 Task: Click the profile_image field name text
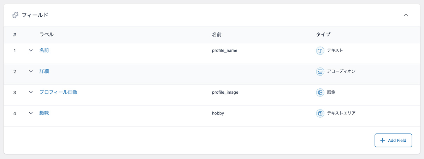225,93
